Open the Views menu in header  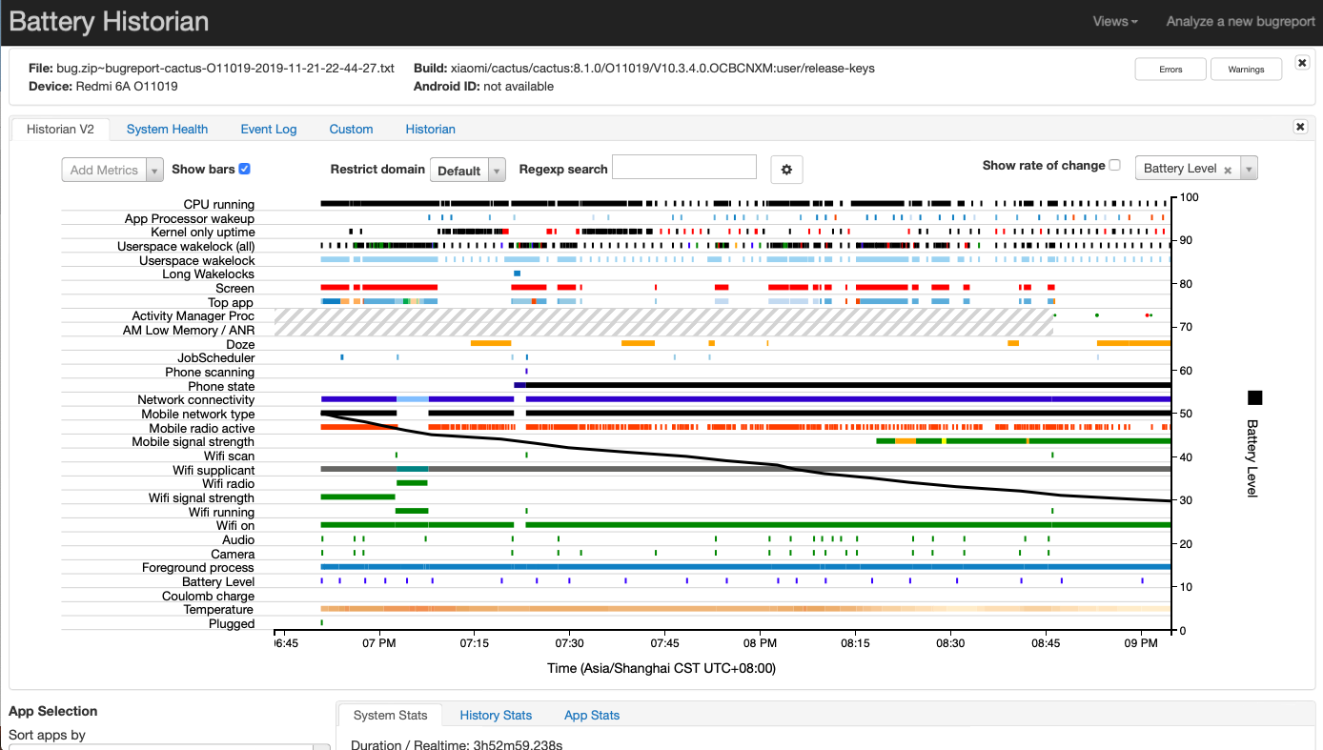[x=1115, y=21]
